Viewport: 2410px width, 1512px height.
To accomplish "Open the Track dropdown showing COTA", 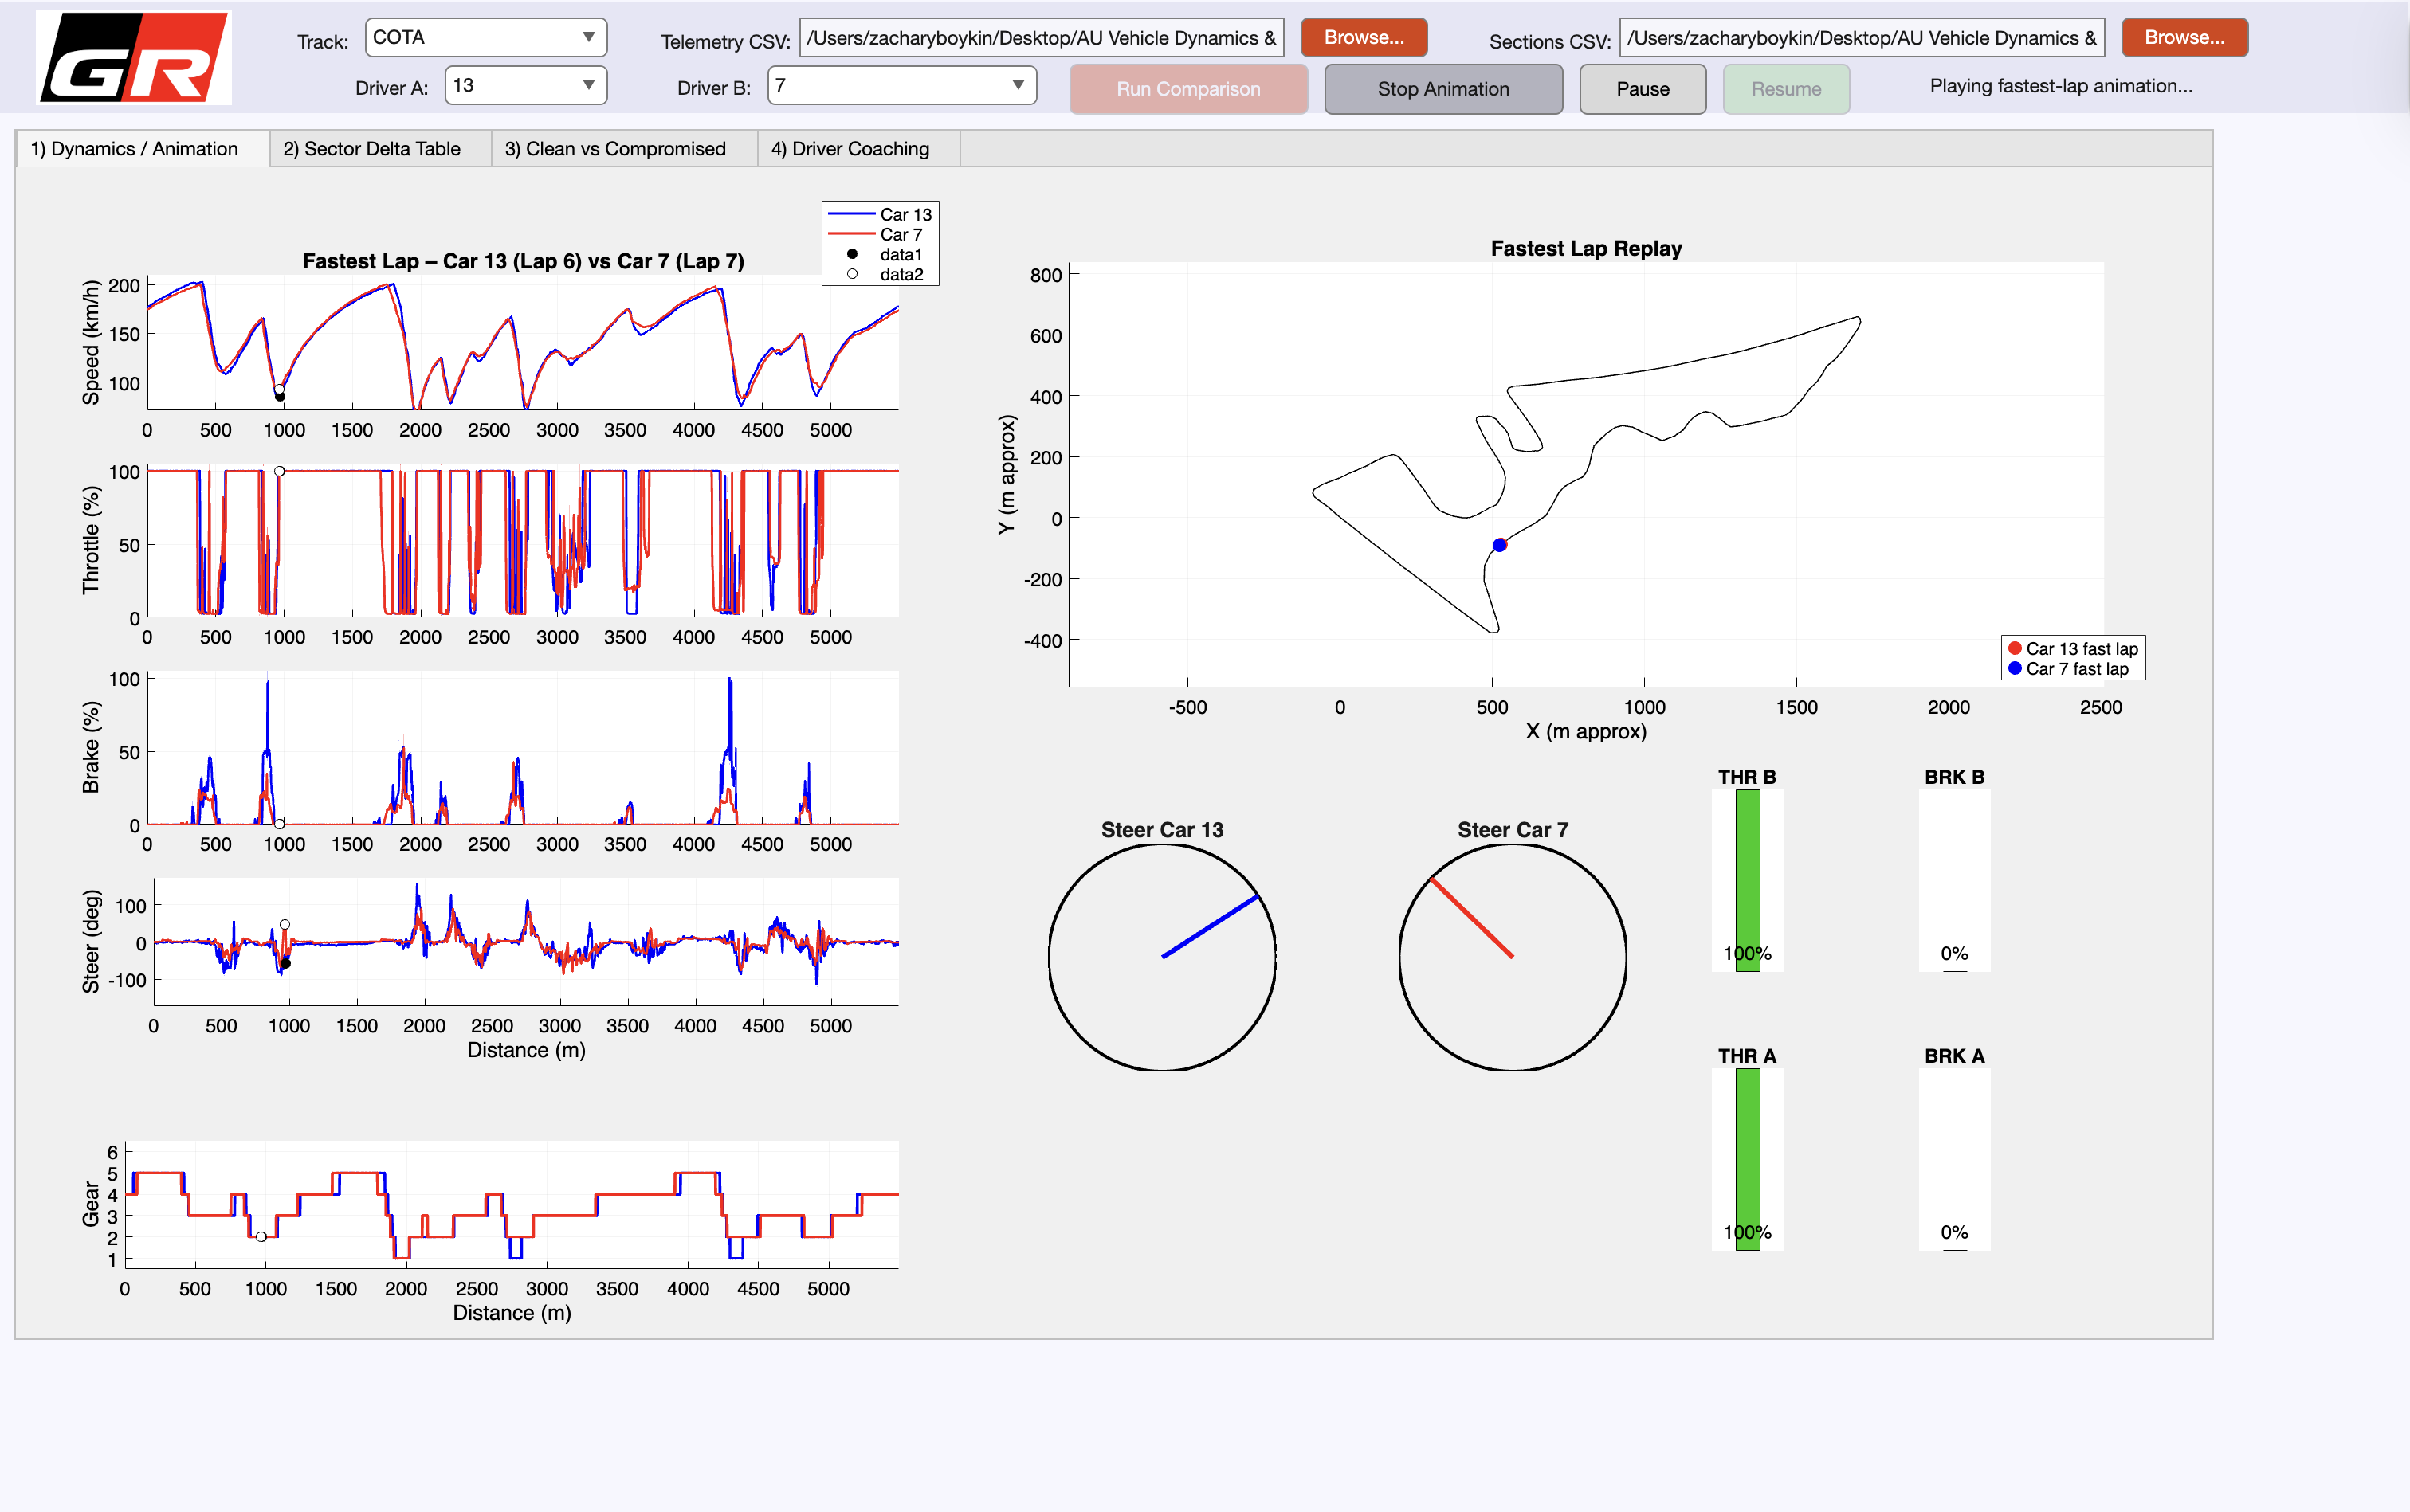I will 485,38.
